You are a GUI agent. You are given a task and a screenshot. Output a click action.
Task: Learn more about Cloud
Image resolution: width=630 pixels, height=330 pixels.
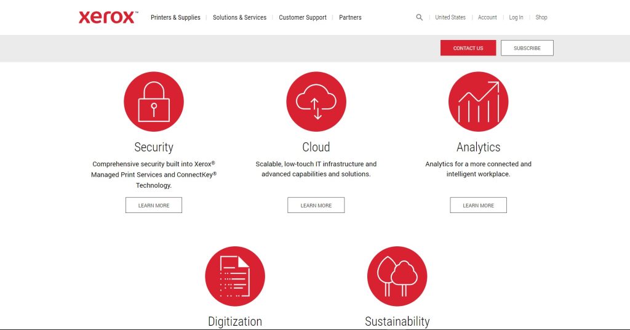coord(316,205)
